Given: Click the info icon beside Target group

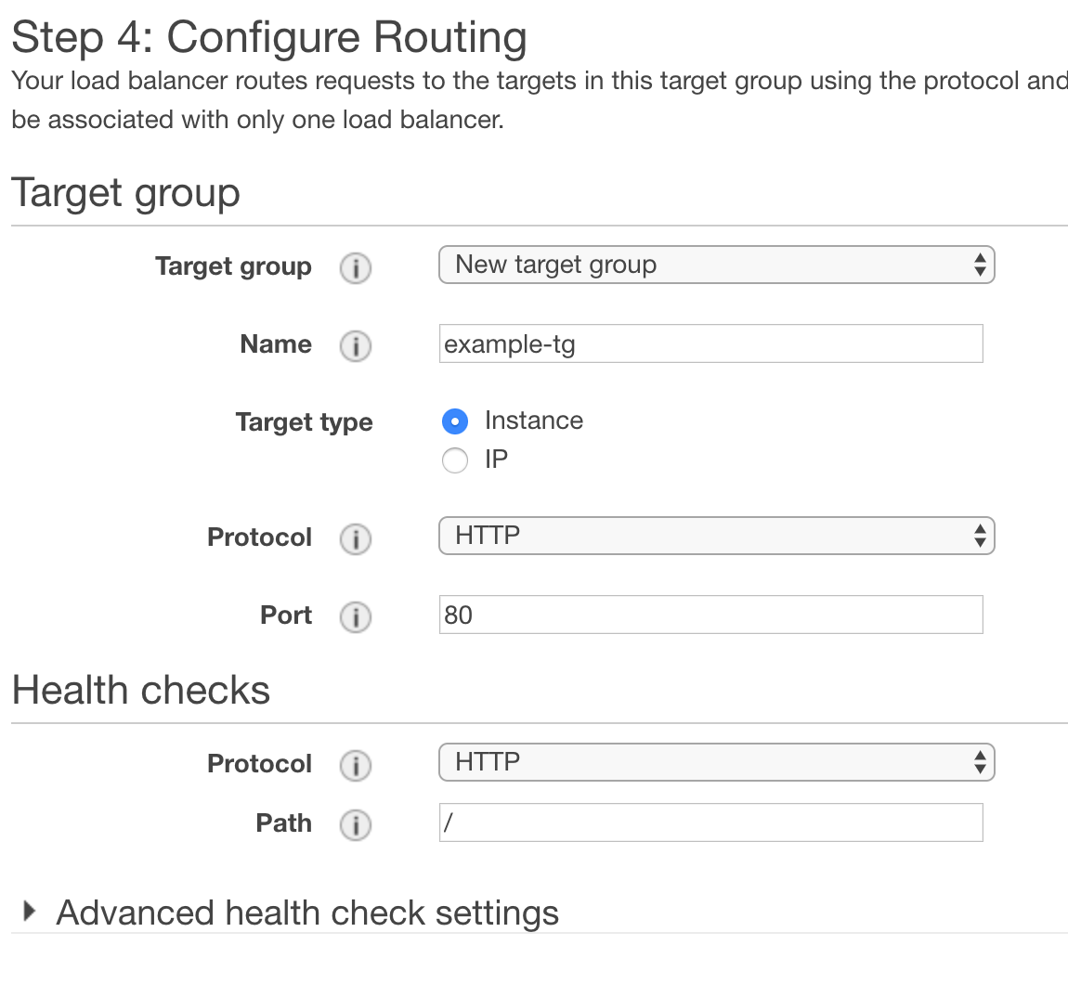Looking at the screenshot, I should tap(356, 268).
